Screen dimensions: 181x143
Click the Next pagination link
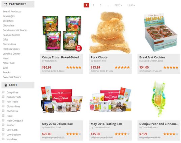point(118,5)
